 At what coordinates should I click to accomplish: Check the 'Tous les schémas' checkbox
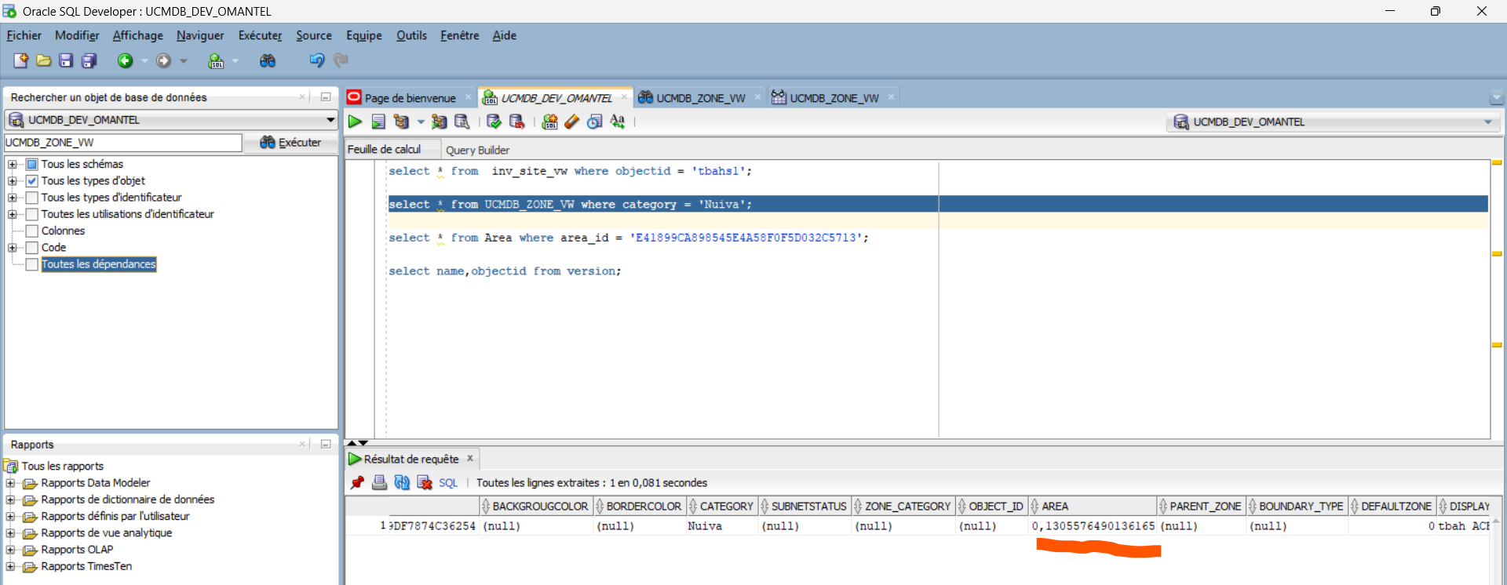pos(32,165)
